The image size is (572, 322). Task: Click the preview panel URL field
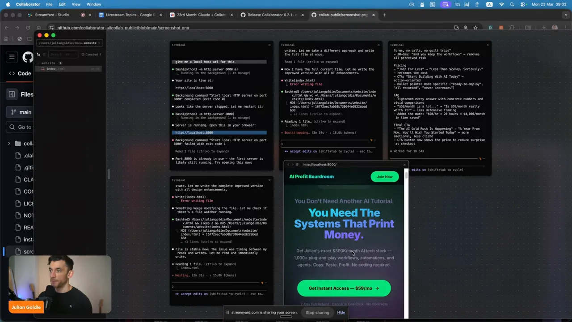point(351,165)
